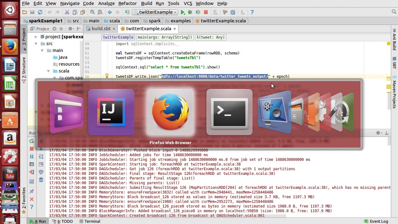Open Settings with the wrench icon
Viewport: 398px width, 224px height.
225,12
